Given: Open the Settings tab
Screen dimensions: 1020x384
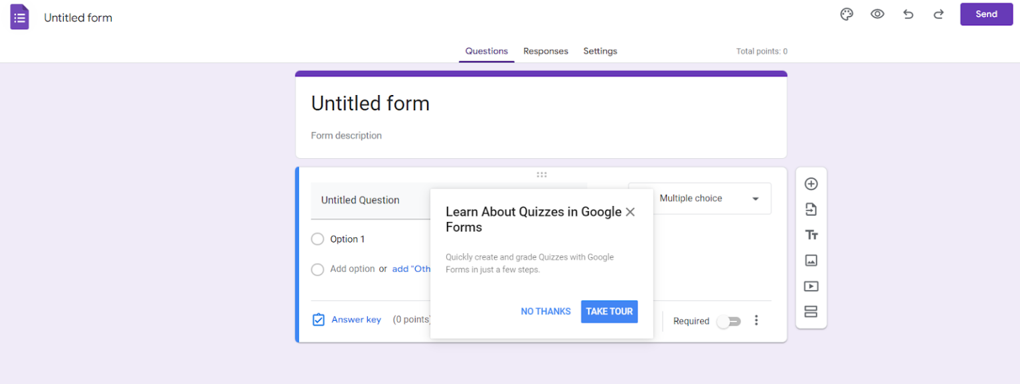Looking at the screenshot, I should tap(600, 51).
